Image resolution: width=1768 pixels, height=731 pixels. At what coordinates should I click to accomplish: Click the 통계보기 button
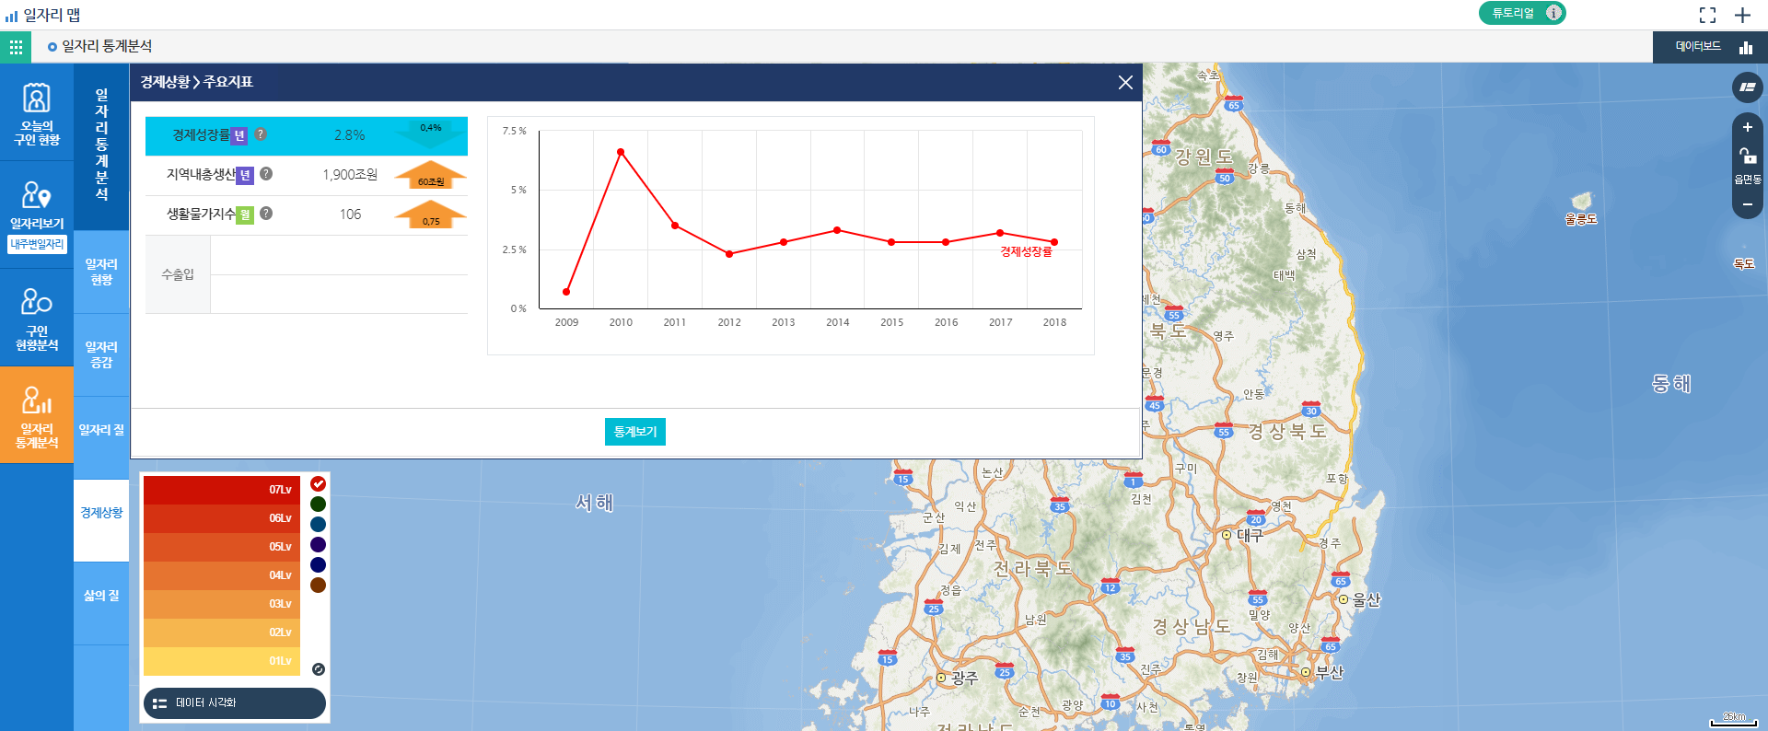(x=634, y=432)
